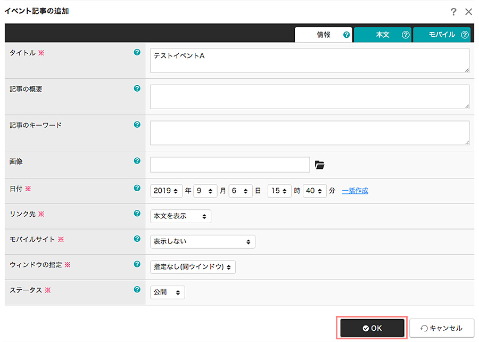Click the help icon next to タイトル
Image resolution: width=479 pixels, height=342 pixels.
(x=137, y=52)
